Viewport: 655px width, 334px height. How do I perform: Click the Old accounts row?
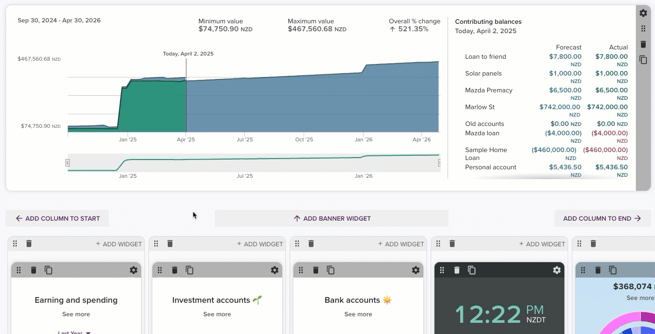pos(546,124)
